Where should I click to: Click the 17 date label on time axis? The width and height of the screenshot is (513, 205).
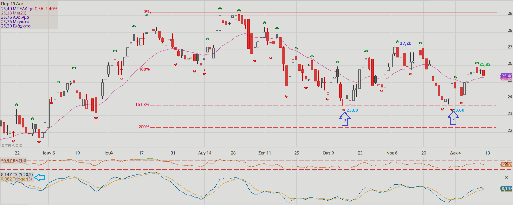click(x=141, y=153)
